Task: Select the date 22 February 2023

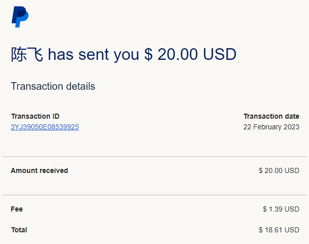Action: click(x=272, y=127)
